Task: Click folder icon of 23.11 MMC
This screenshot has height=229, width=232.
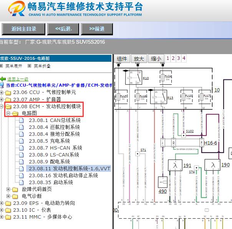Action: pos(8,217)
